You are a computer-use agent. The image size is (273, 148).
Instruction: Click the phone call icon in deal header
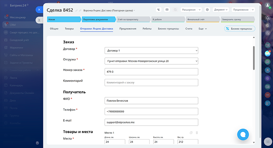coord(158,10)
